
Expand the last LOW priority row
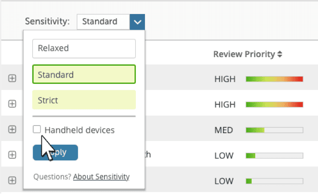click(12, 180)
